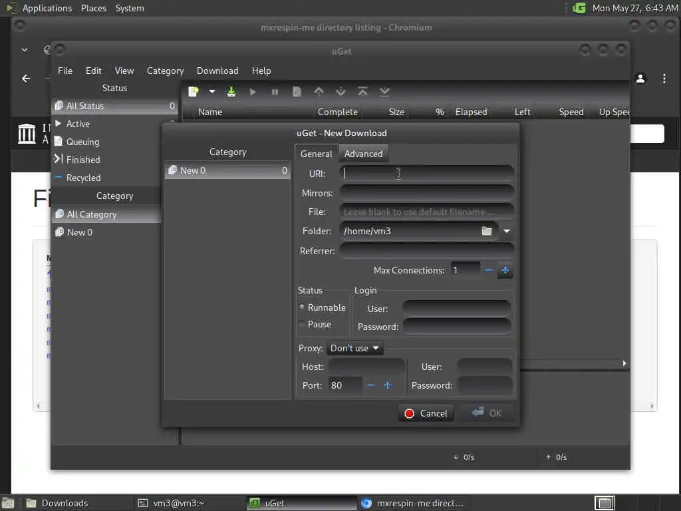Click the Mirrors input field
681x511 pixels.
tap(427, 192)
